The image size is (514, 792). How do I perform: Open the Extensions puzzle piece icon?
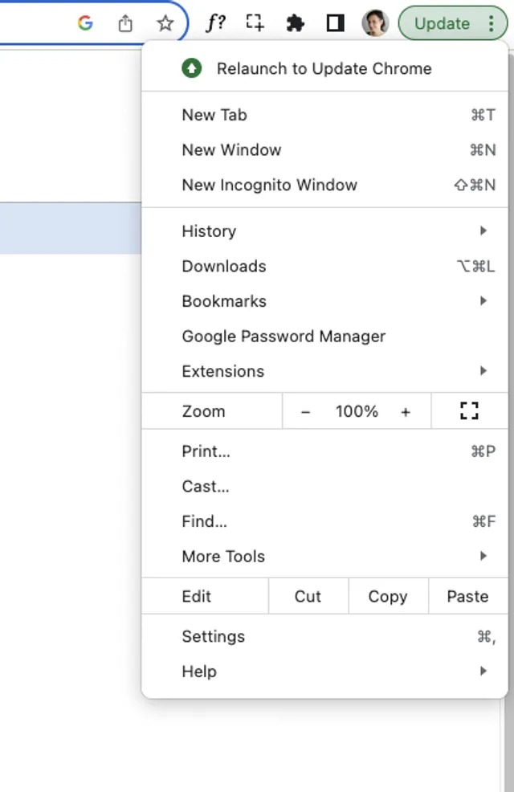[x=296, y=23]
